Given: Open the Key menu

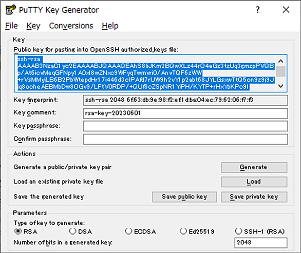Looking at the screenshot, I should [33, 26].
